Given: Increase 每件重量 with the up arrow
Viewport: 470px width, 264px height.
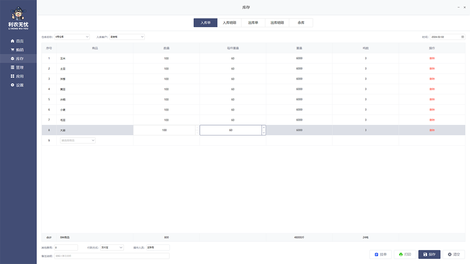Looking at the screenshot, I should pyautogui.click(x=264, y=128).
